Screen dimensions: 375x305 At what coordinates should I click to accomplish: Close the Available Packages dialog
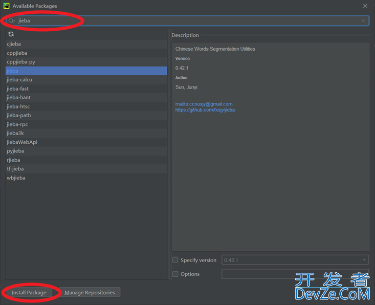(x=365, y=6)
